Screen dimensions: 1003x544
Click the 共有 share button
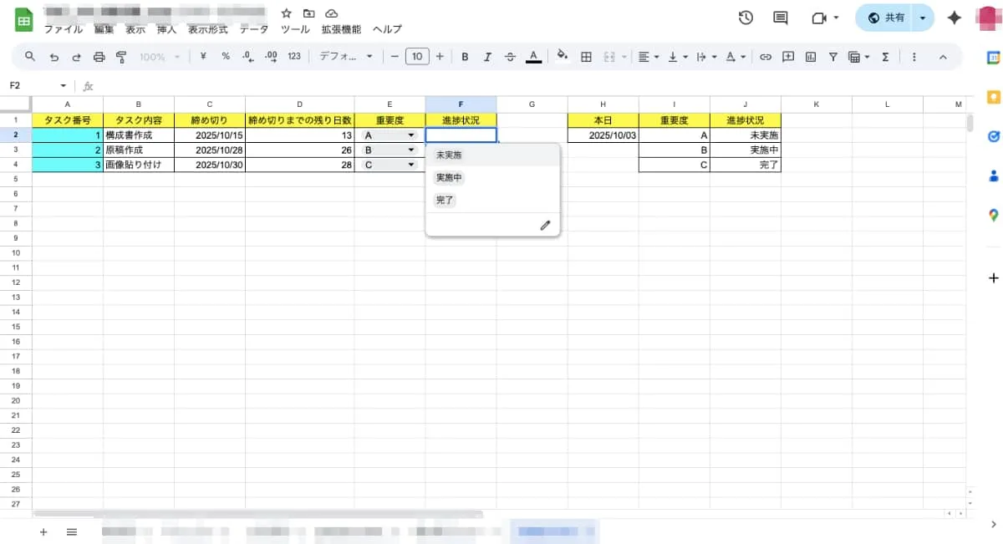[886, 18]
